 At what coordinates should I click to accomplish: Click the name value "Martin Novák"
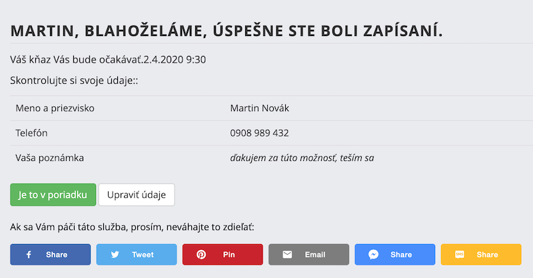tap(260, 108)
